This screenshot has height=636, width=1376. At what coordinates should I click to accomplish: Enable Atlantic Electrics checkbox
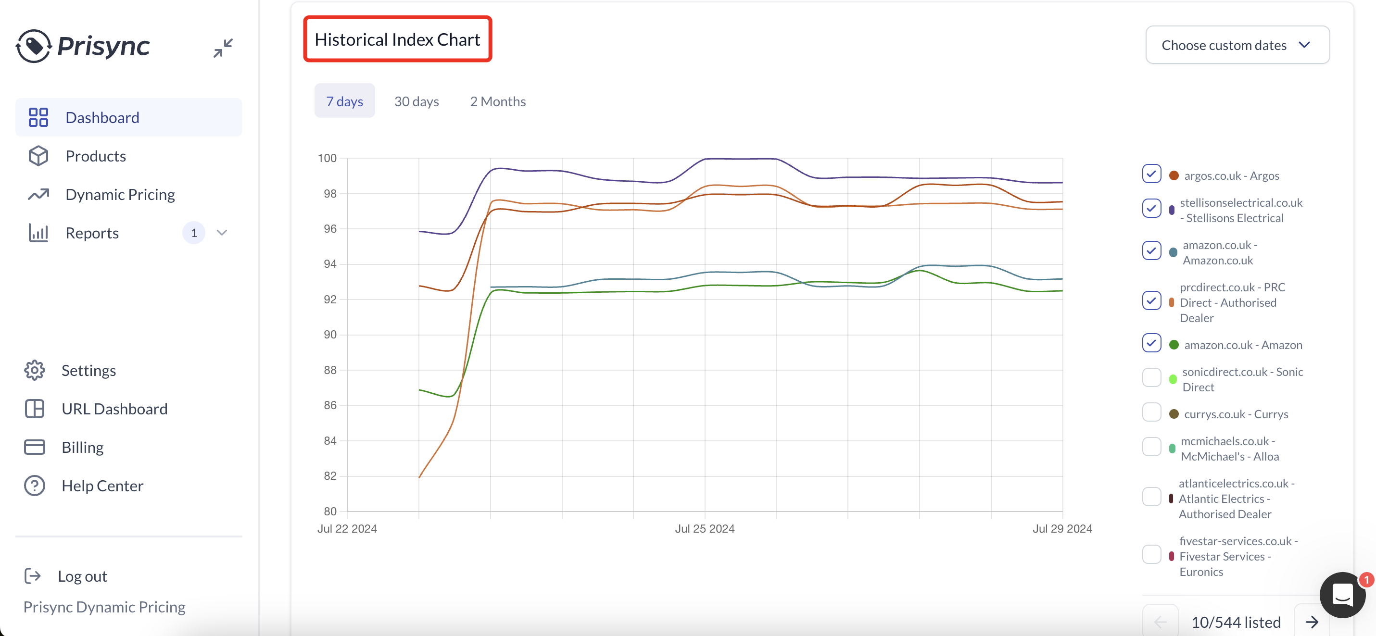(x=1152, y=496)
